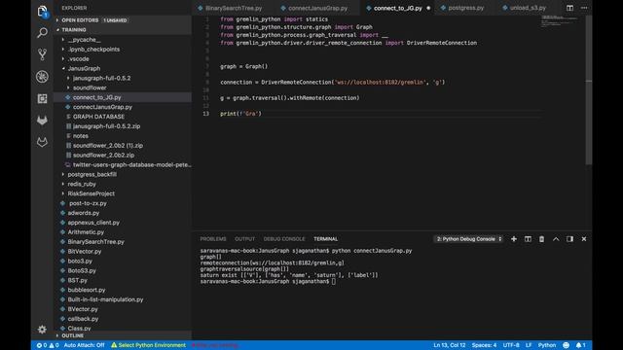Open the GitLab fox icon view
623x350 pixels.
tap(42, 121)
